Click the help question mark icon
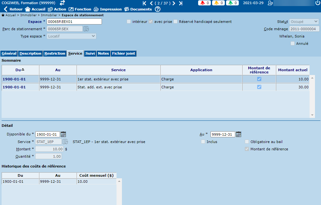 pos(157,9)
